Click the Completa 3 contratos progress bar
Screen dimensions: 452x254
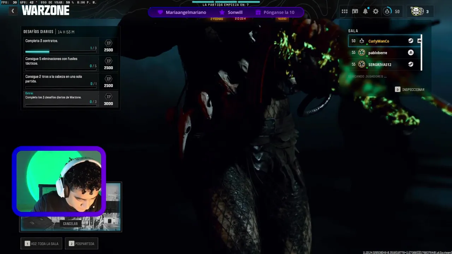click(61, 52)
